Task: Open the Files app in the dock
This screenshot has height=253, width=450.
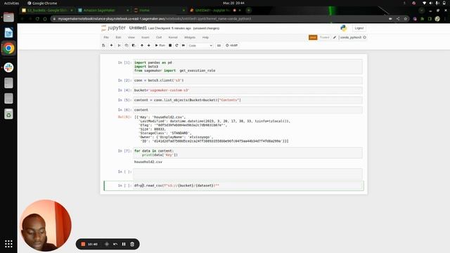Action: click(8, 17)
